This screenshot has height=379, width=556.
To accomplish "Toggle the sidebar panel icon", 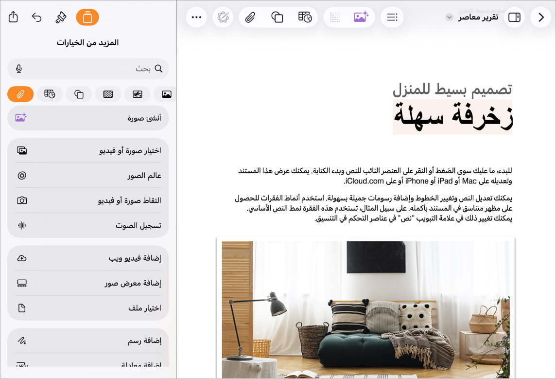I will (x=514, y=17).
